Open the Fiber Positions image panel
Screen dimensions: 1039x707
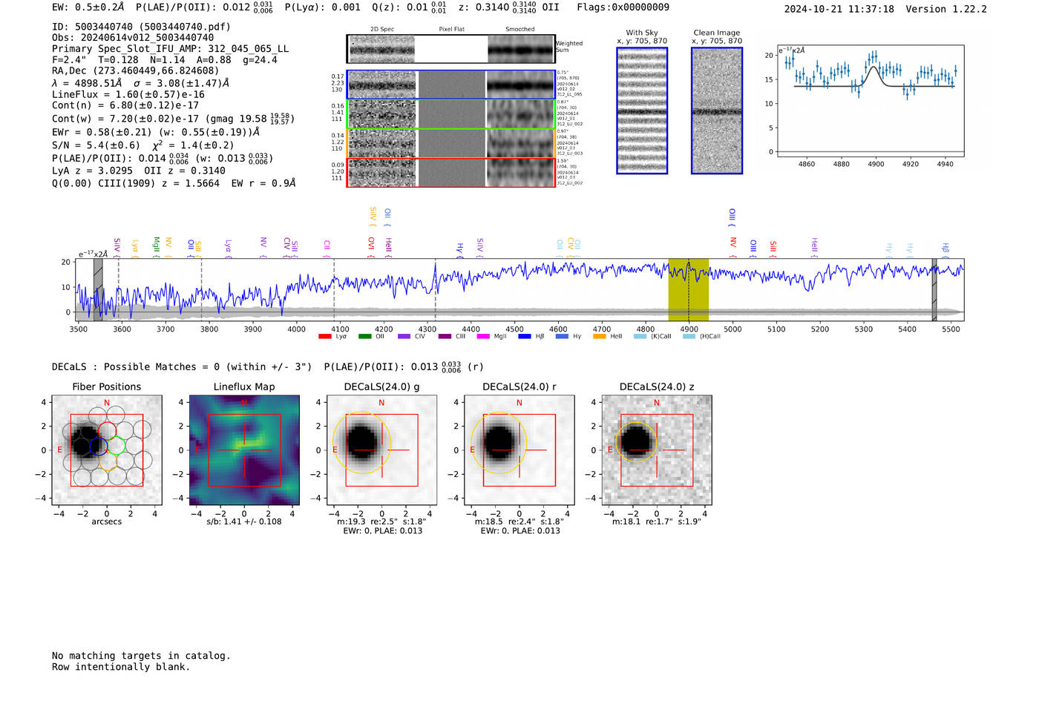(107, 450)
